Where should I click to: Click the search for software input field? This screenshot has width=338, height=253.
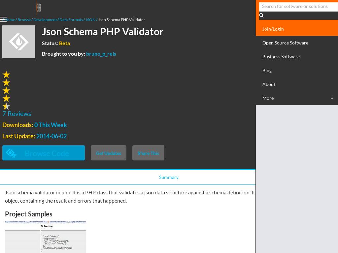tap(298, 6)
